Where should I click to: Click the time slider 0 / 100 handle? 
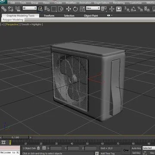click(x=15, y=137)
